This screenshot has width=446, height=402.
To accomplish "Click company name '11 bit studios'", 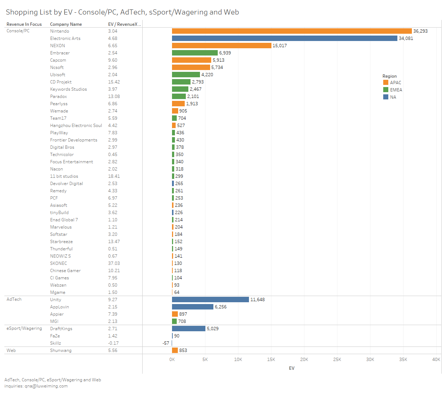I will coord(64,176).
